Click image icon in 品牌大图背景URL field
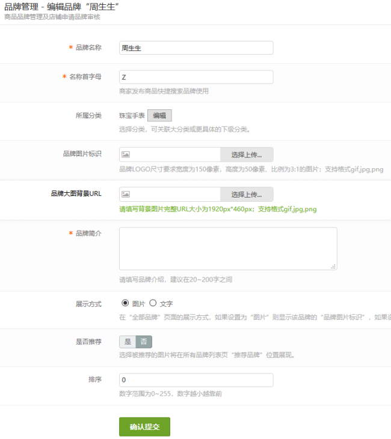The height and width of the screenshot is (439, 391). 125,195
